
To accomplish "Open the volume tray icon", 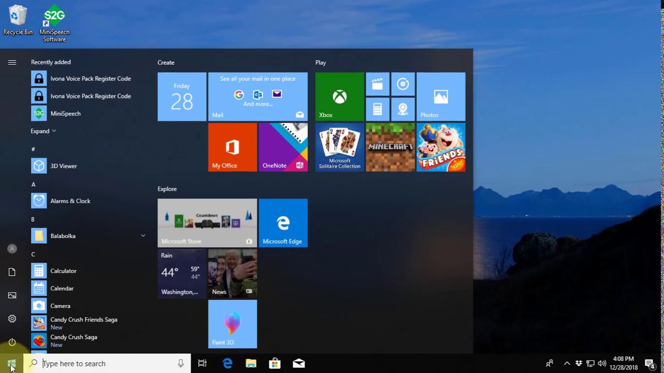I will [x=602, y=364].
